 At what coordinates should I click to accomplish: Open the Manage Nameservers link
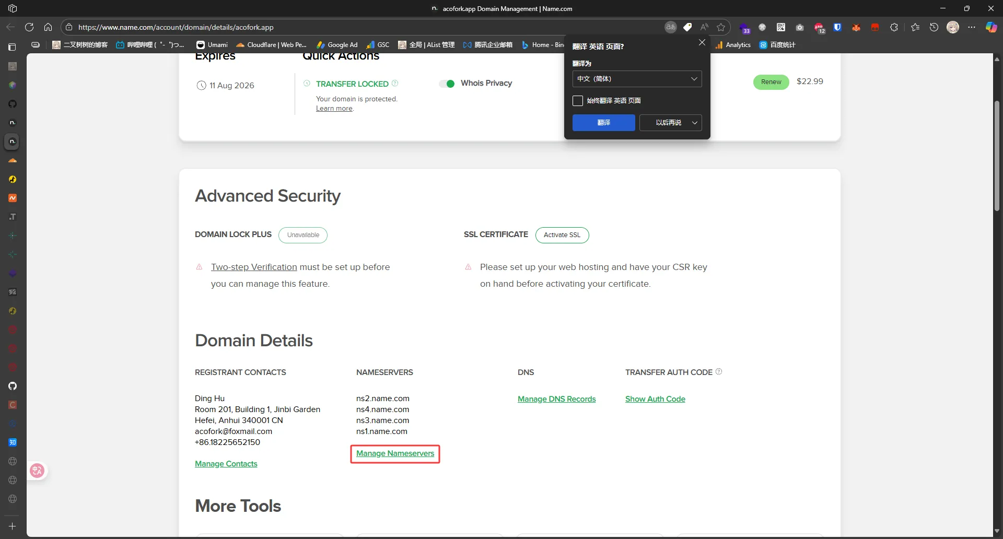coord(395,453)
